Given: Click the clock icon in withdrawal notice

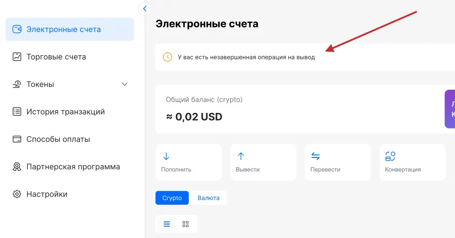Looking at the screenshot, I should [x=167, y=57].
